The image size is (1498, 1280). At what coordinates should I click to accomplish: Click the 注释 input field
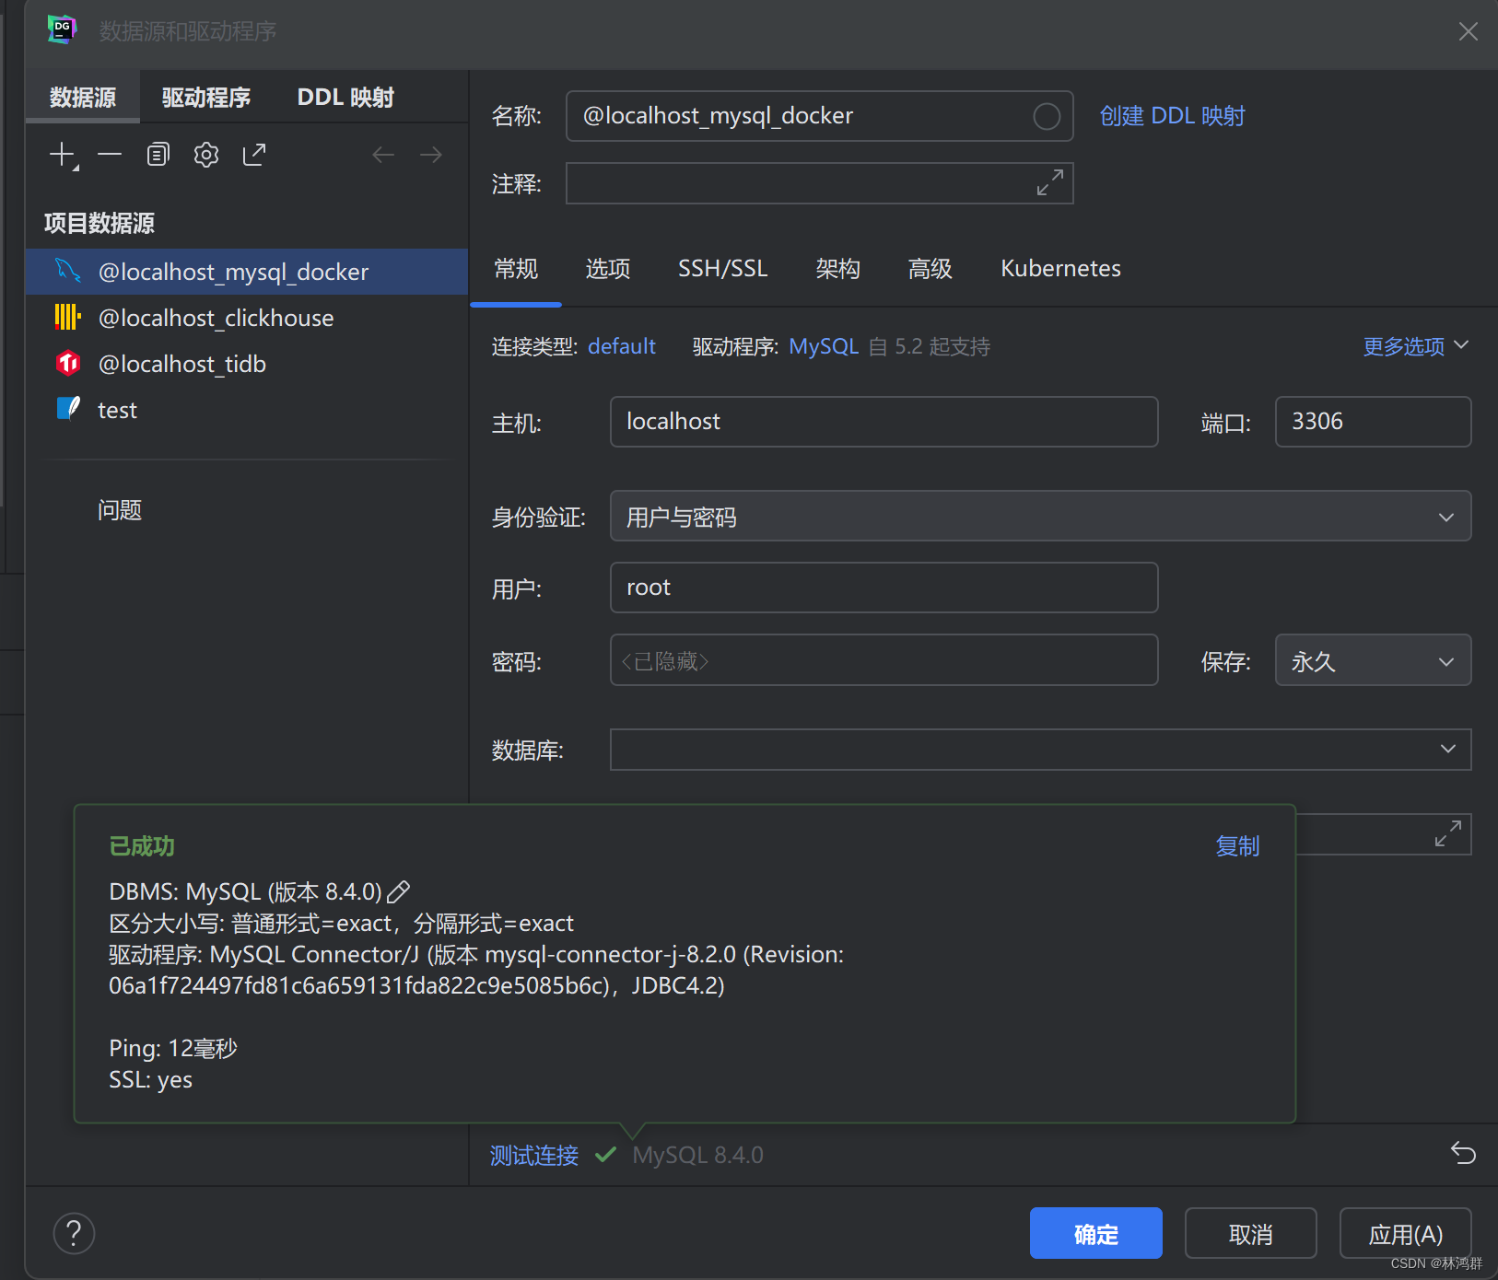(819, 183)
